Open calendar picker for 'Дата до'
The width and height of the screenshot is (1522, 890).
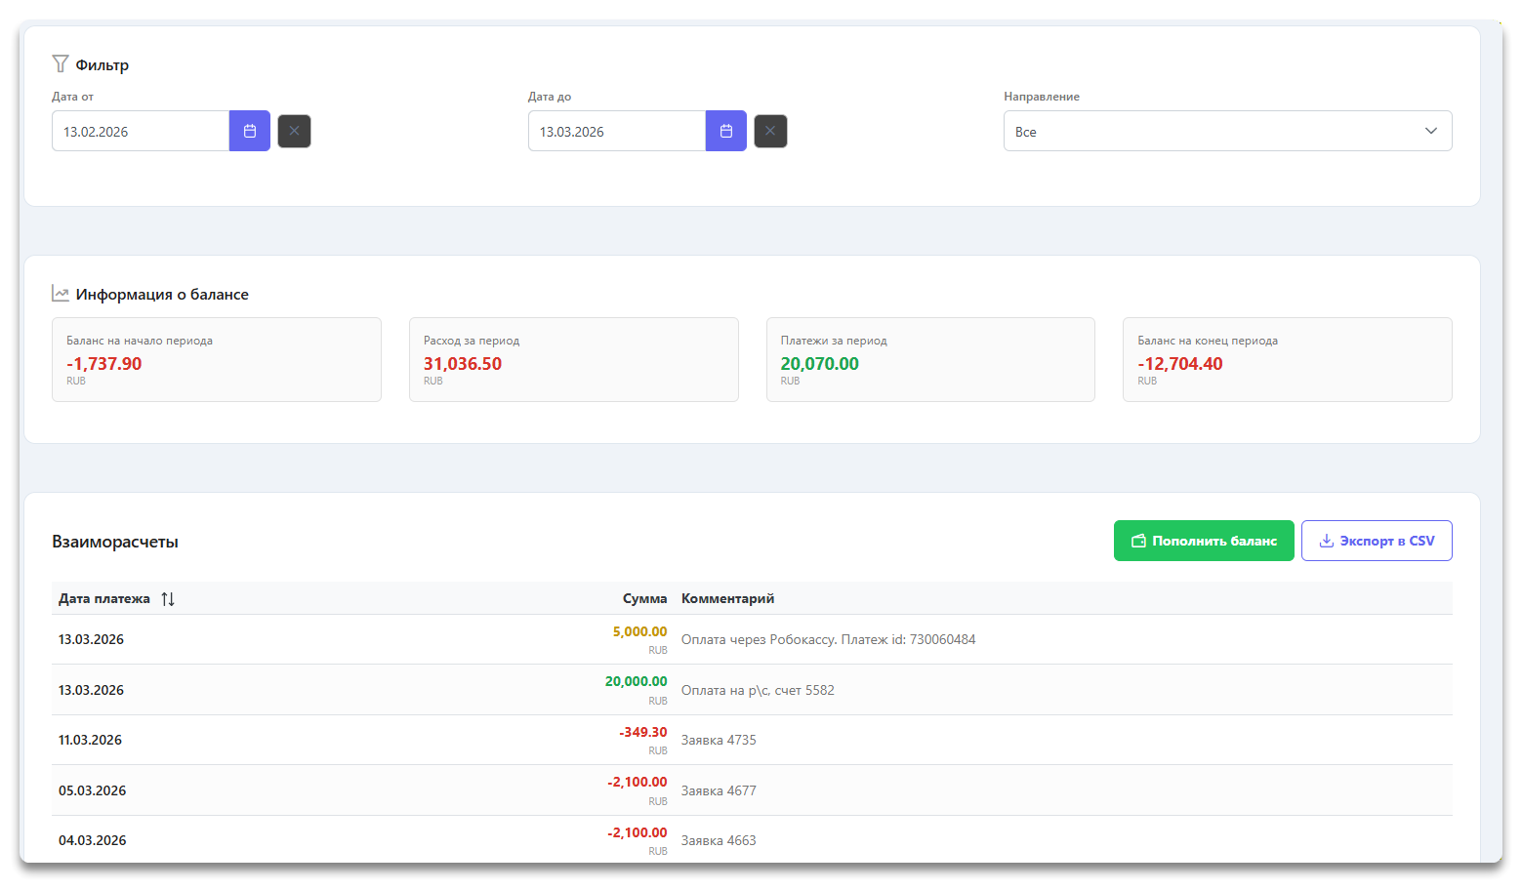pyautogui.click(x=725, y=131)
